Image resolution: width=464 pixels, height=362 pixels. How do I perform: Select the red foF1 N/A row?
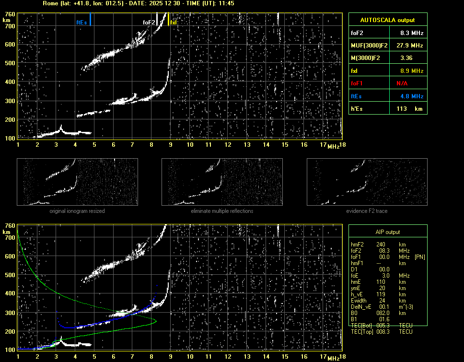[387, 83]
